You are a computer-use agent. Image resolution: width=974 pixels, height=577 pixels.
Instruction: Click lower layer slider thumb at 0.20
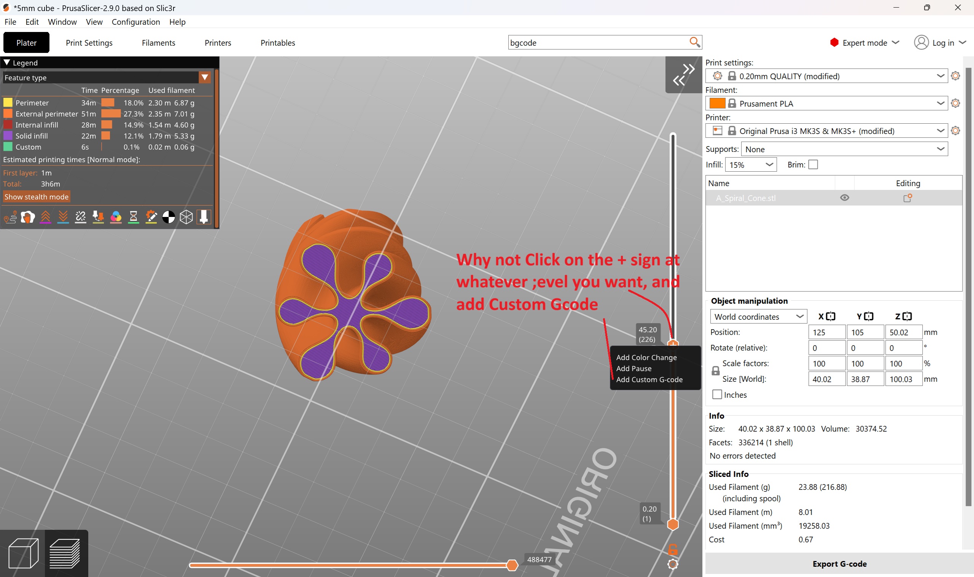click(x=672, y=524)
